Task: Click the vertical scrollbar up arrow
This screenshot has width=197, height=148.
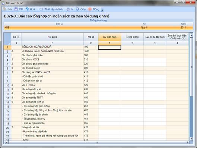Action: 191,35
